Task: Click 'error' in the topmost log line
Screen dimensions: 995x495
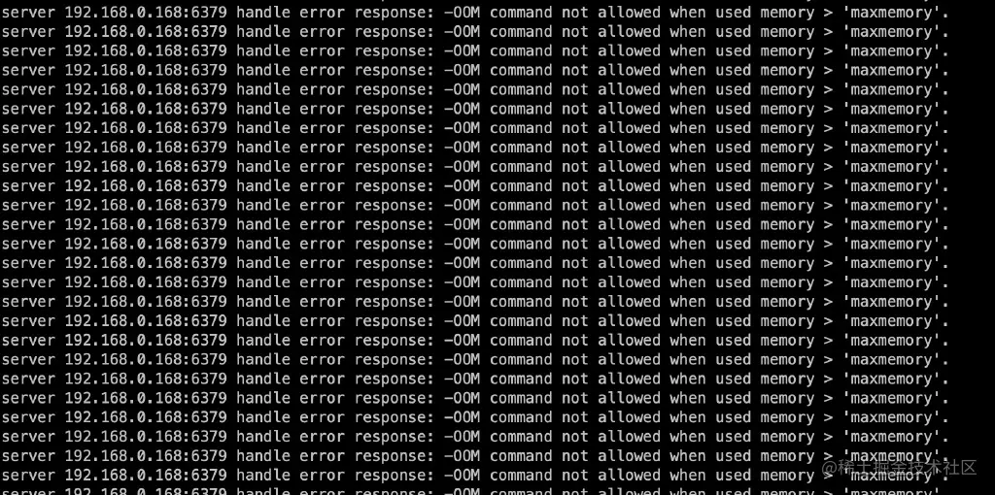Action: coord(322,12)
